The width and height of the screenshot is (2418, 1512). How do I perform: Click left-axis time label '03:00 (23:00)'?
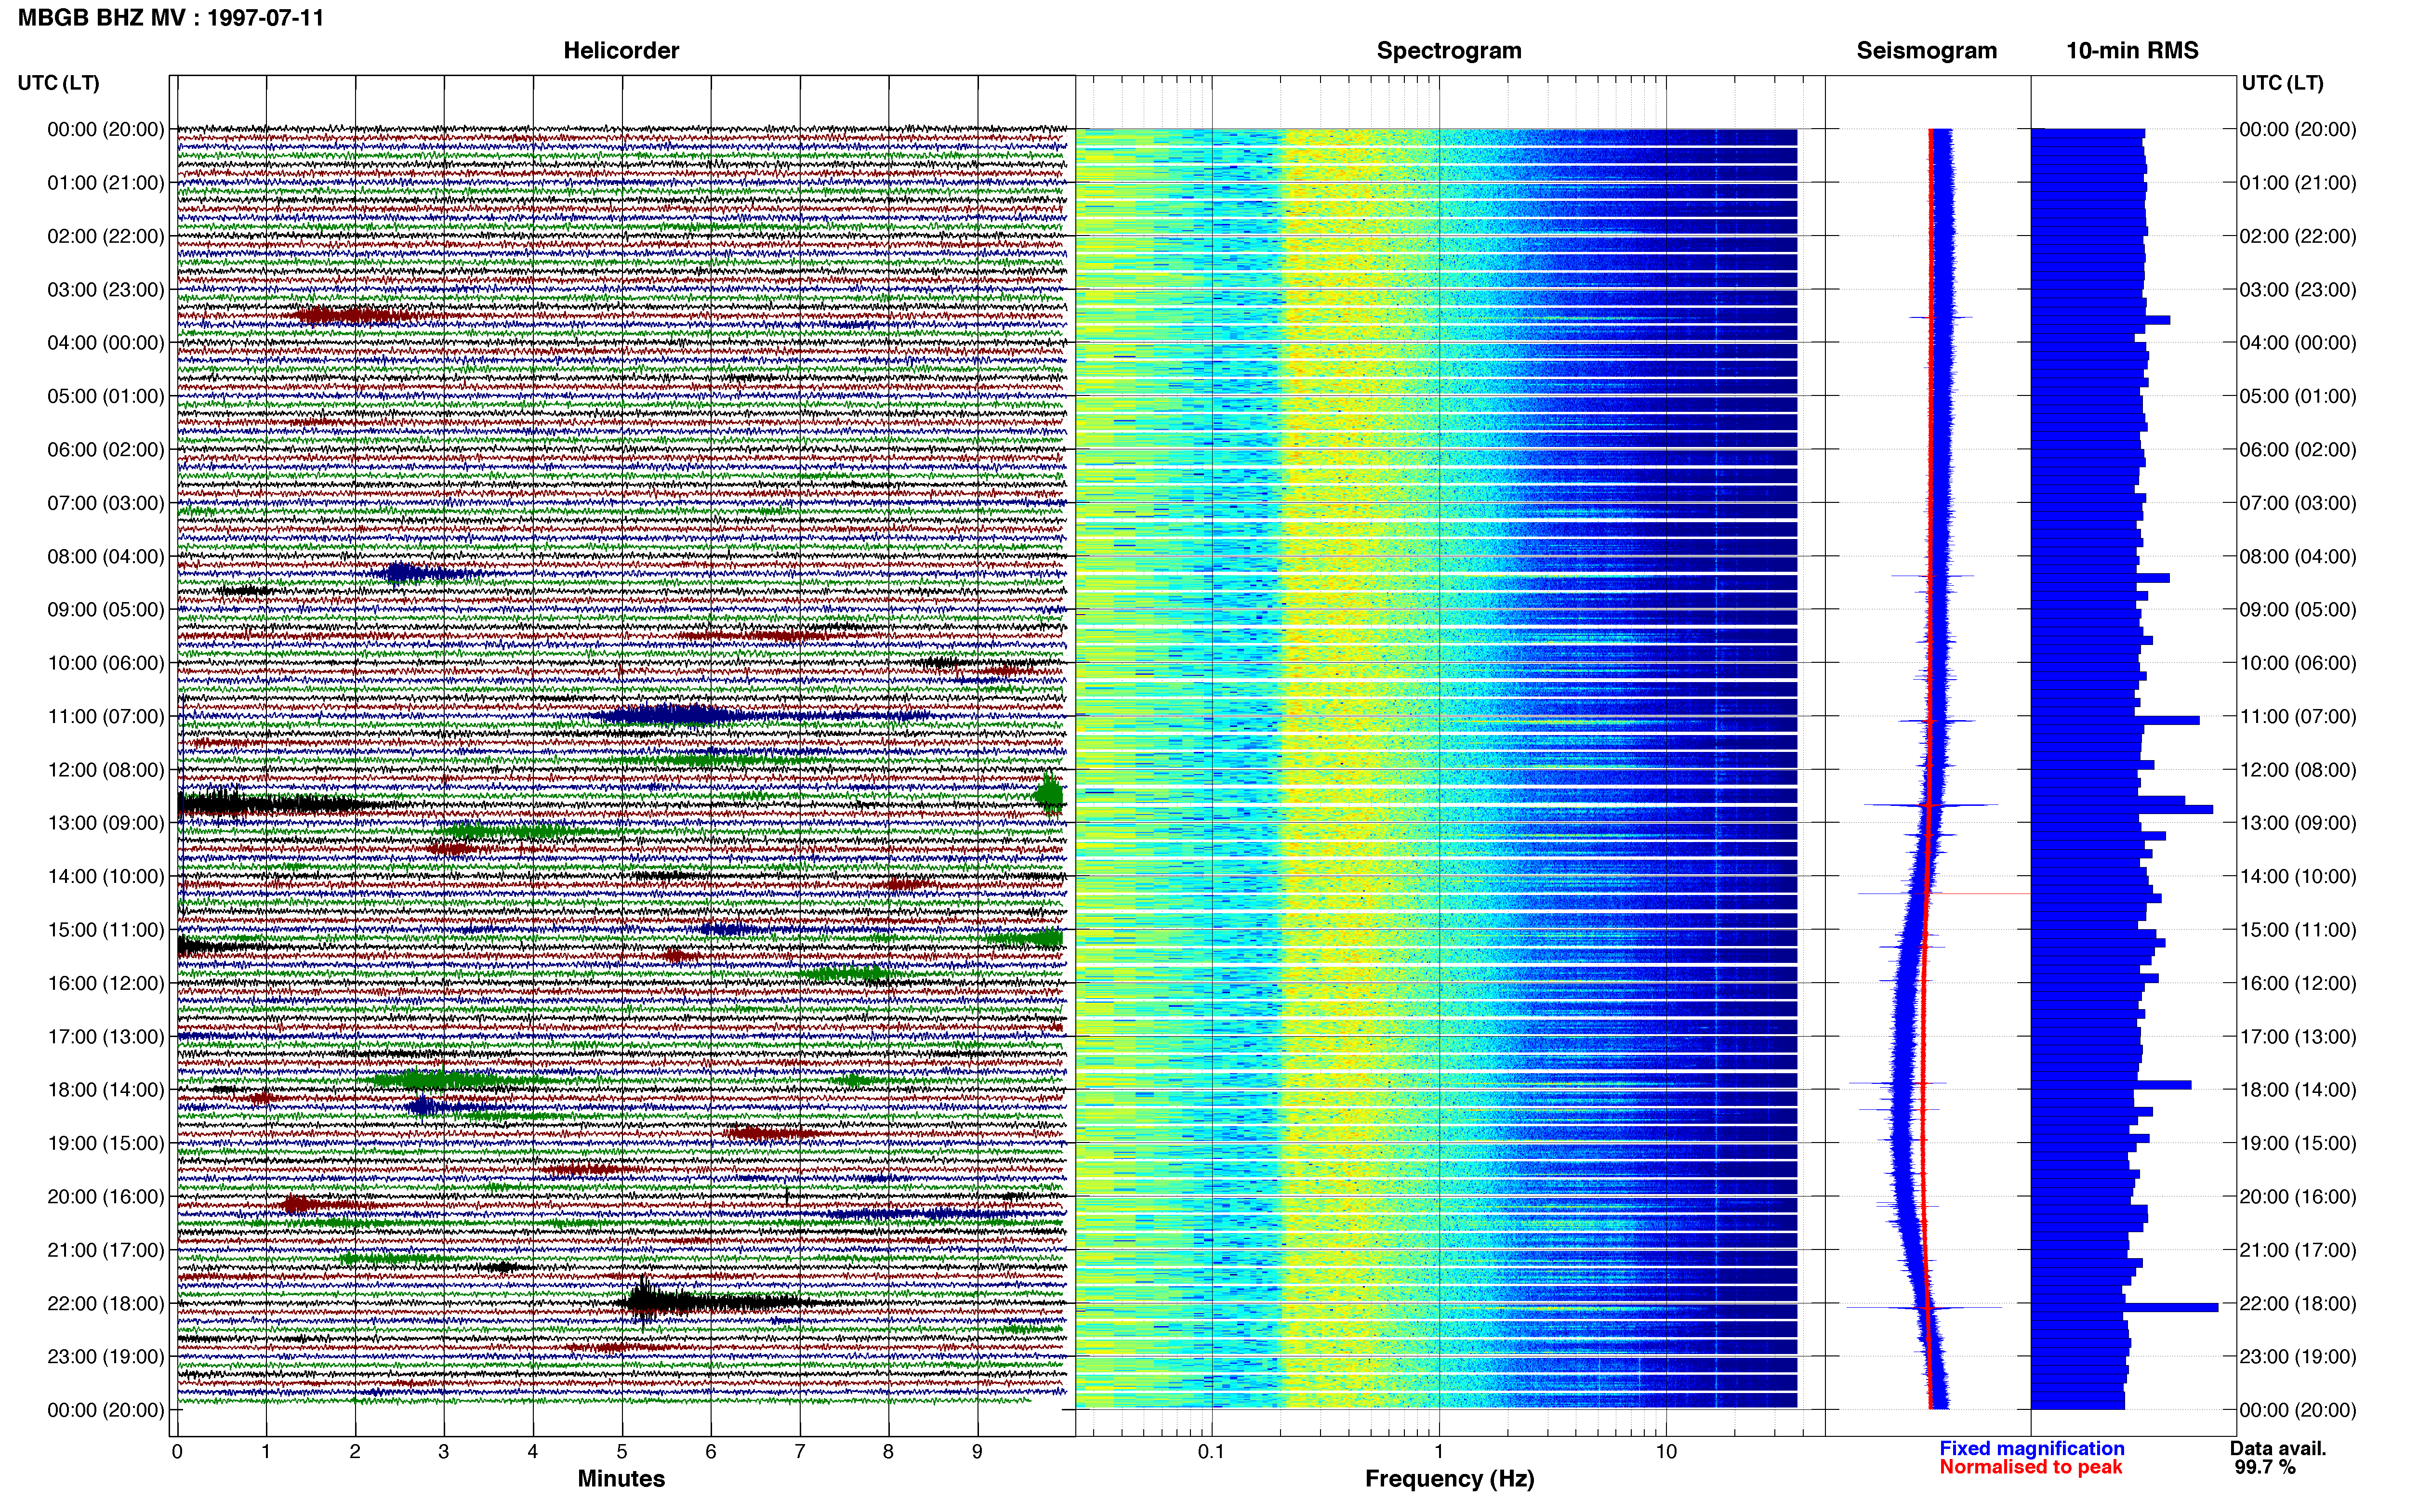point(106,290)
